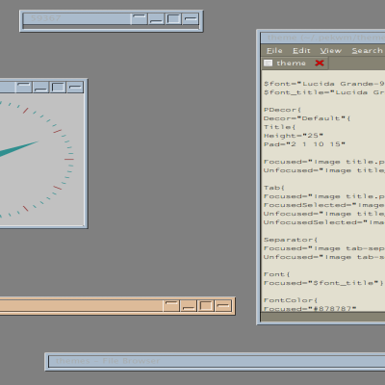
Task: Click the Pad="2 1 10 15" line
Action: coord(304,144)
